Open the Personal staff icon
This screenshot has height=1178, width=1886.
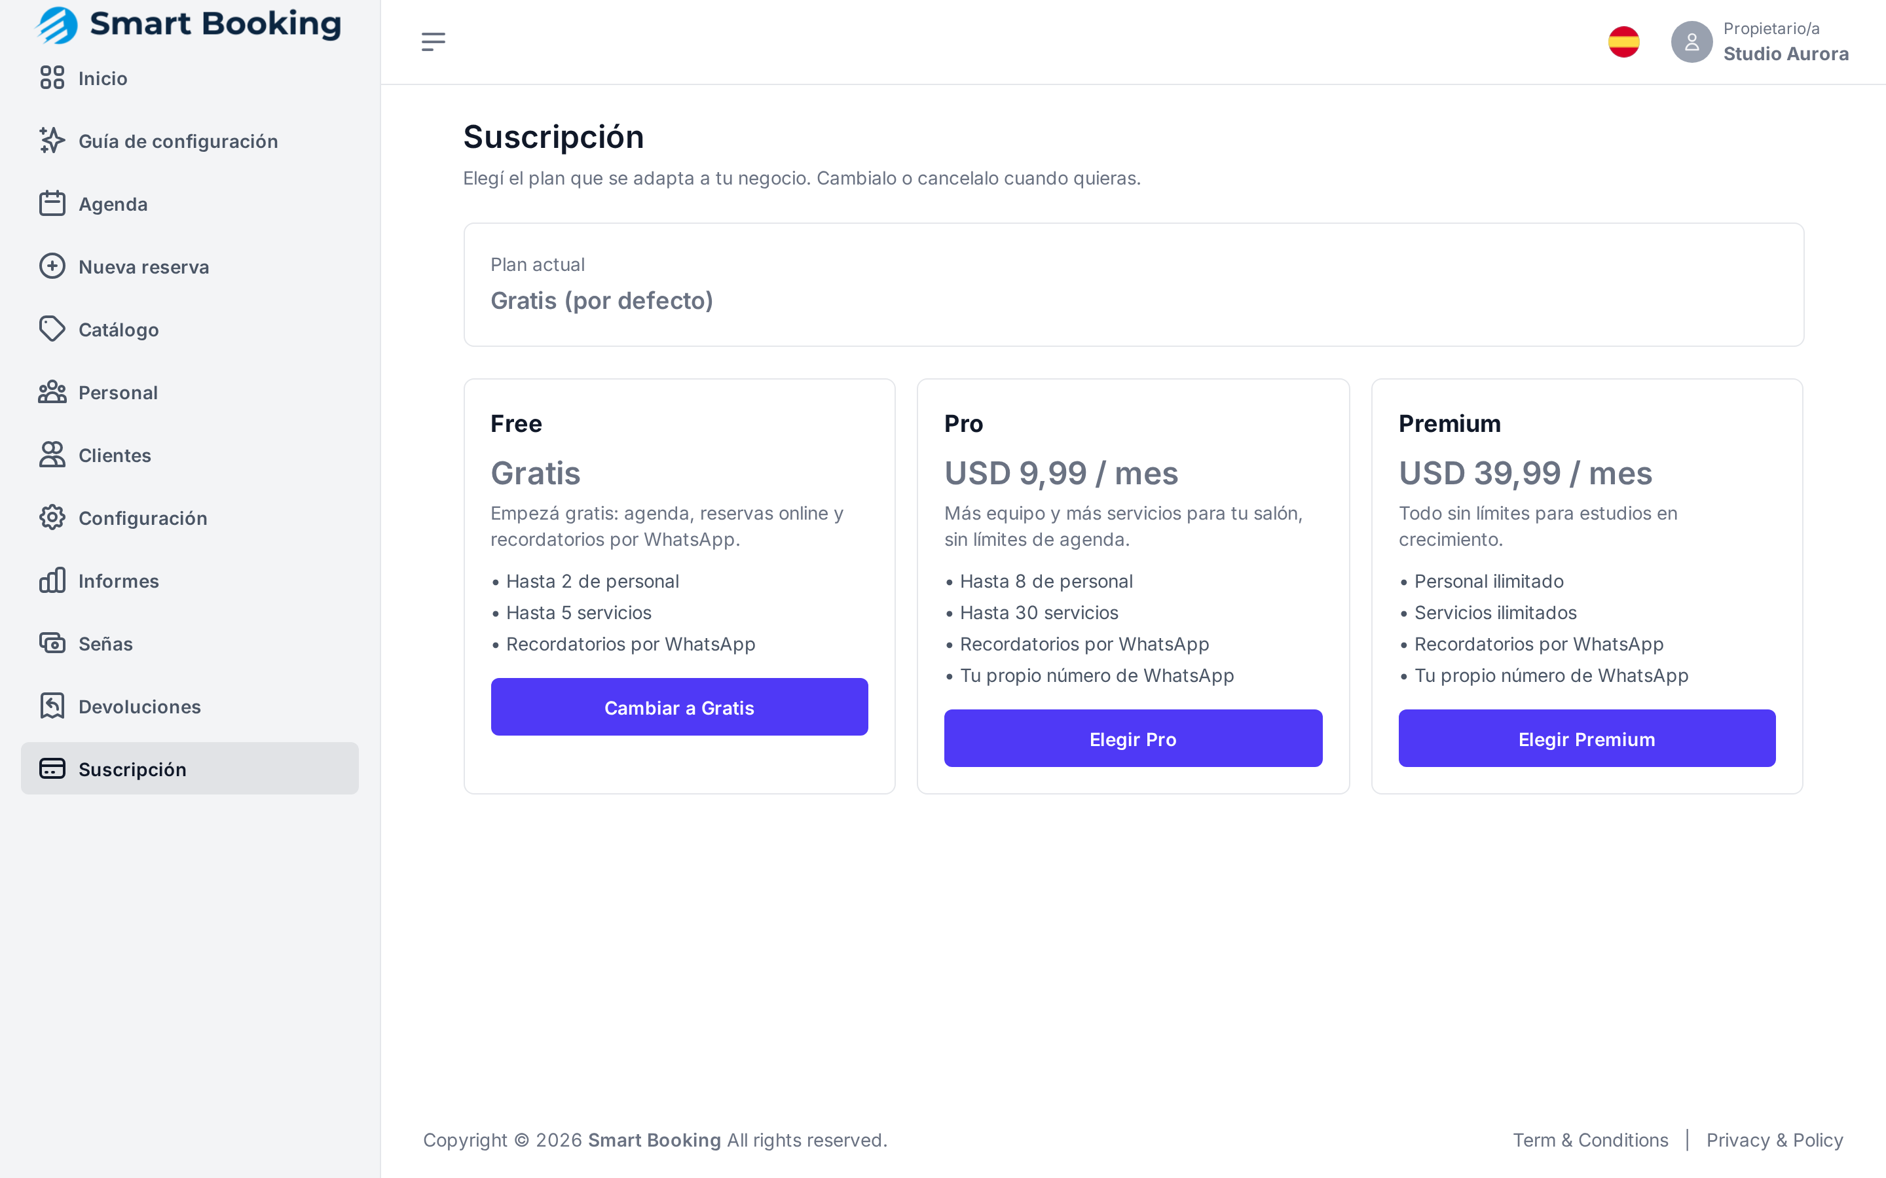[52, 392]
